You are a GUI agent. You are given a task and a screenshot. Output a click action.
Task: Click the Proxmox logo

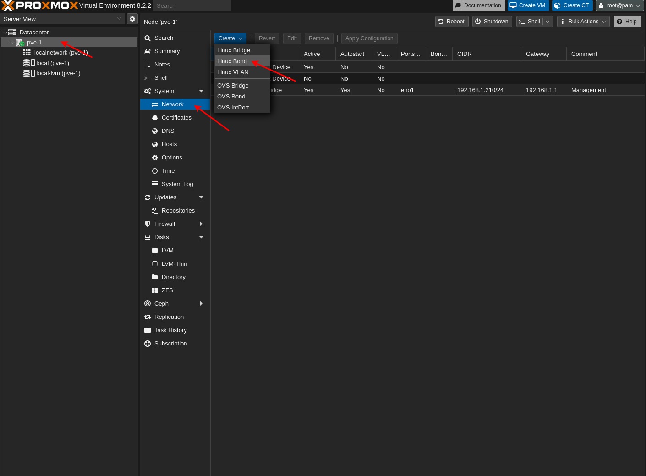click(39, 5)
